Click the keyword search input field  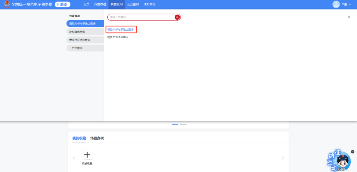[141, 17]
